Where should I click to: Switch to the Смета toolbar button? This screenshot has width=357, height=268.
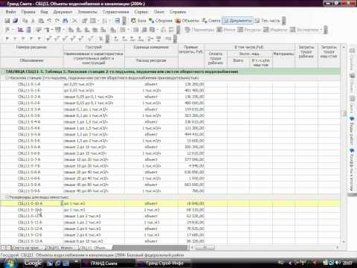[x=211, y=21]
